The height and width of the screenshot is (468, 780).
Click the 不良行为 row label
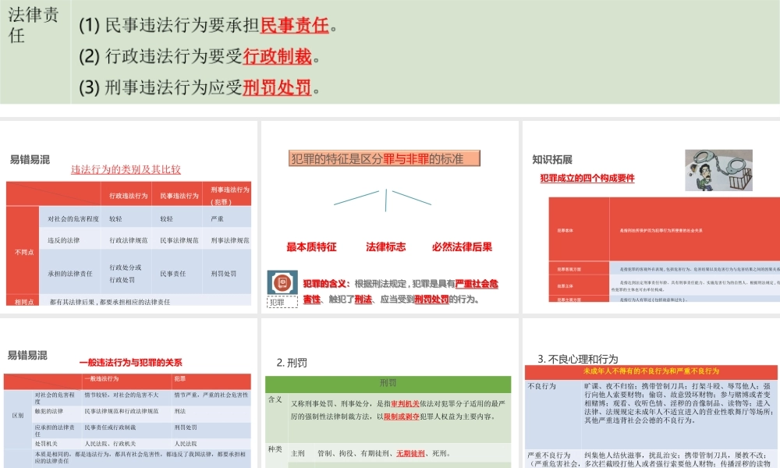click(x=541, y=386)
